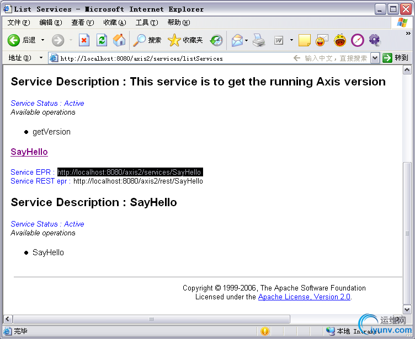415x339 pixels.
Task: Click the yellow warning icon in status bar
Action: tap(265, 331)
